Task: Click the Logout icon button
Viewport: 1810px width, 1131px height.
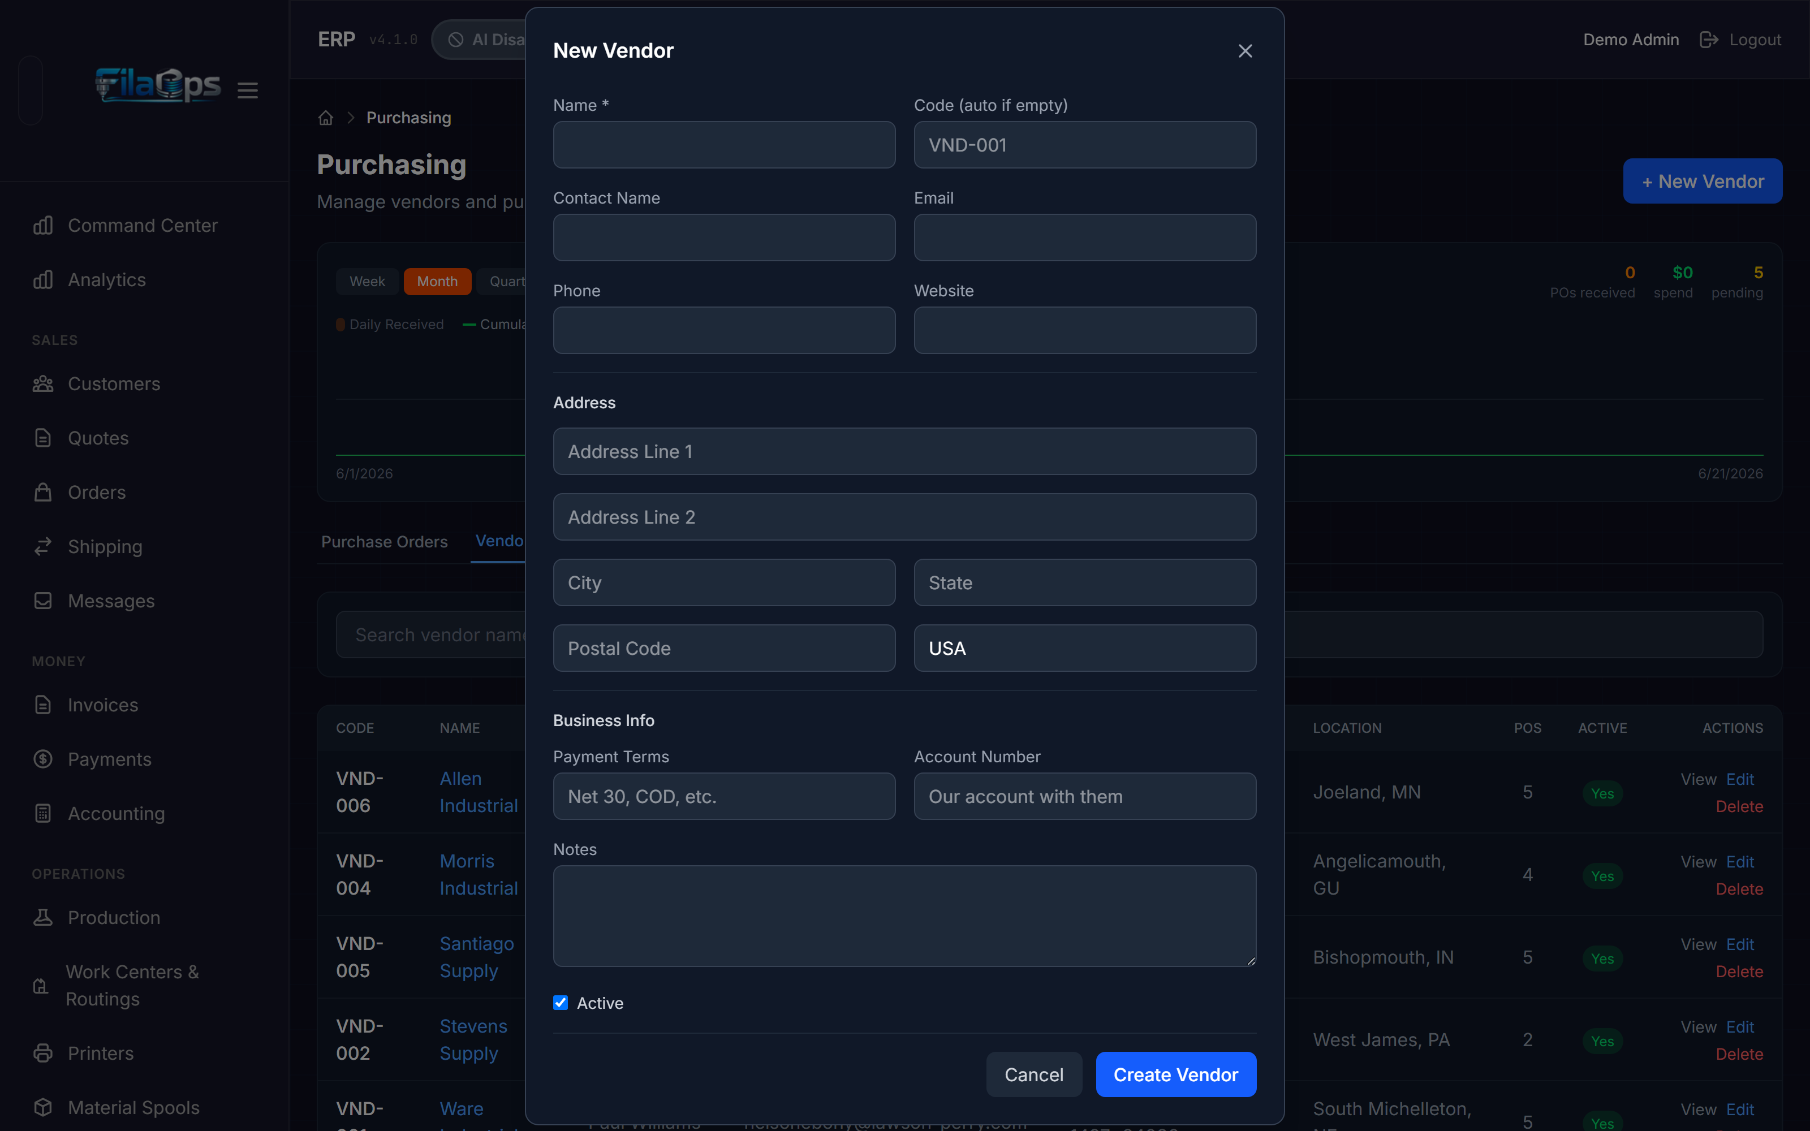Action: [x=1709, y=40]
